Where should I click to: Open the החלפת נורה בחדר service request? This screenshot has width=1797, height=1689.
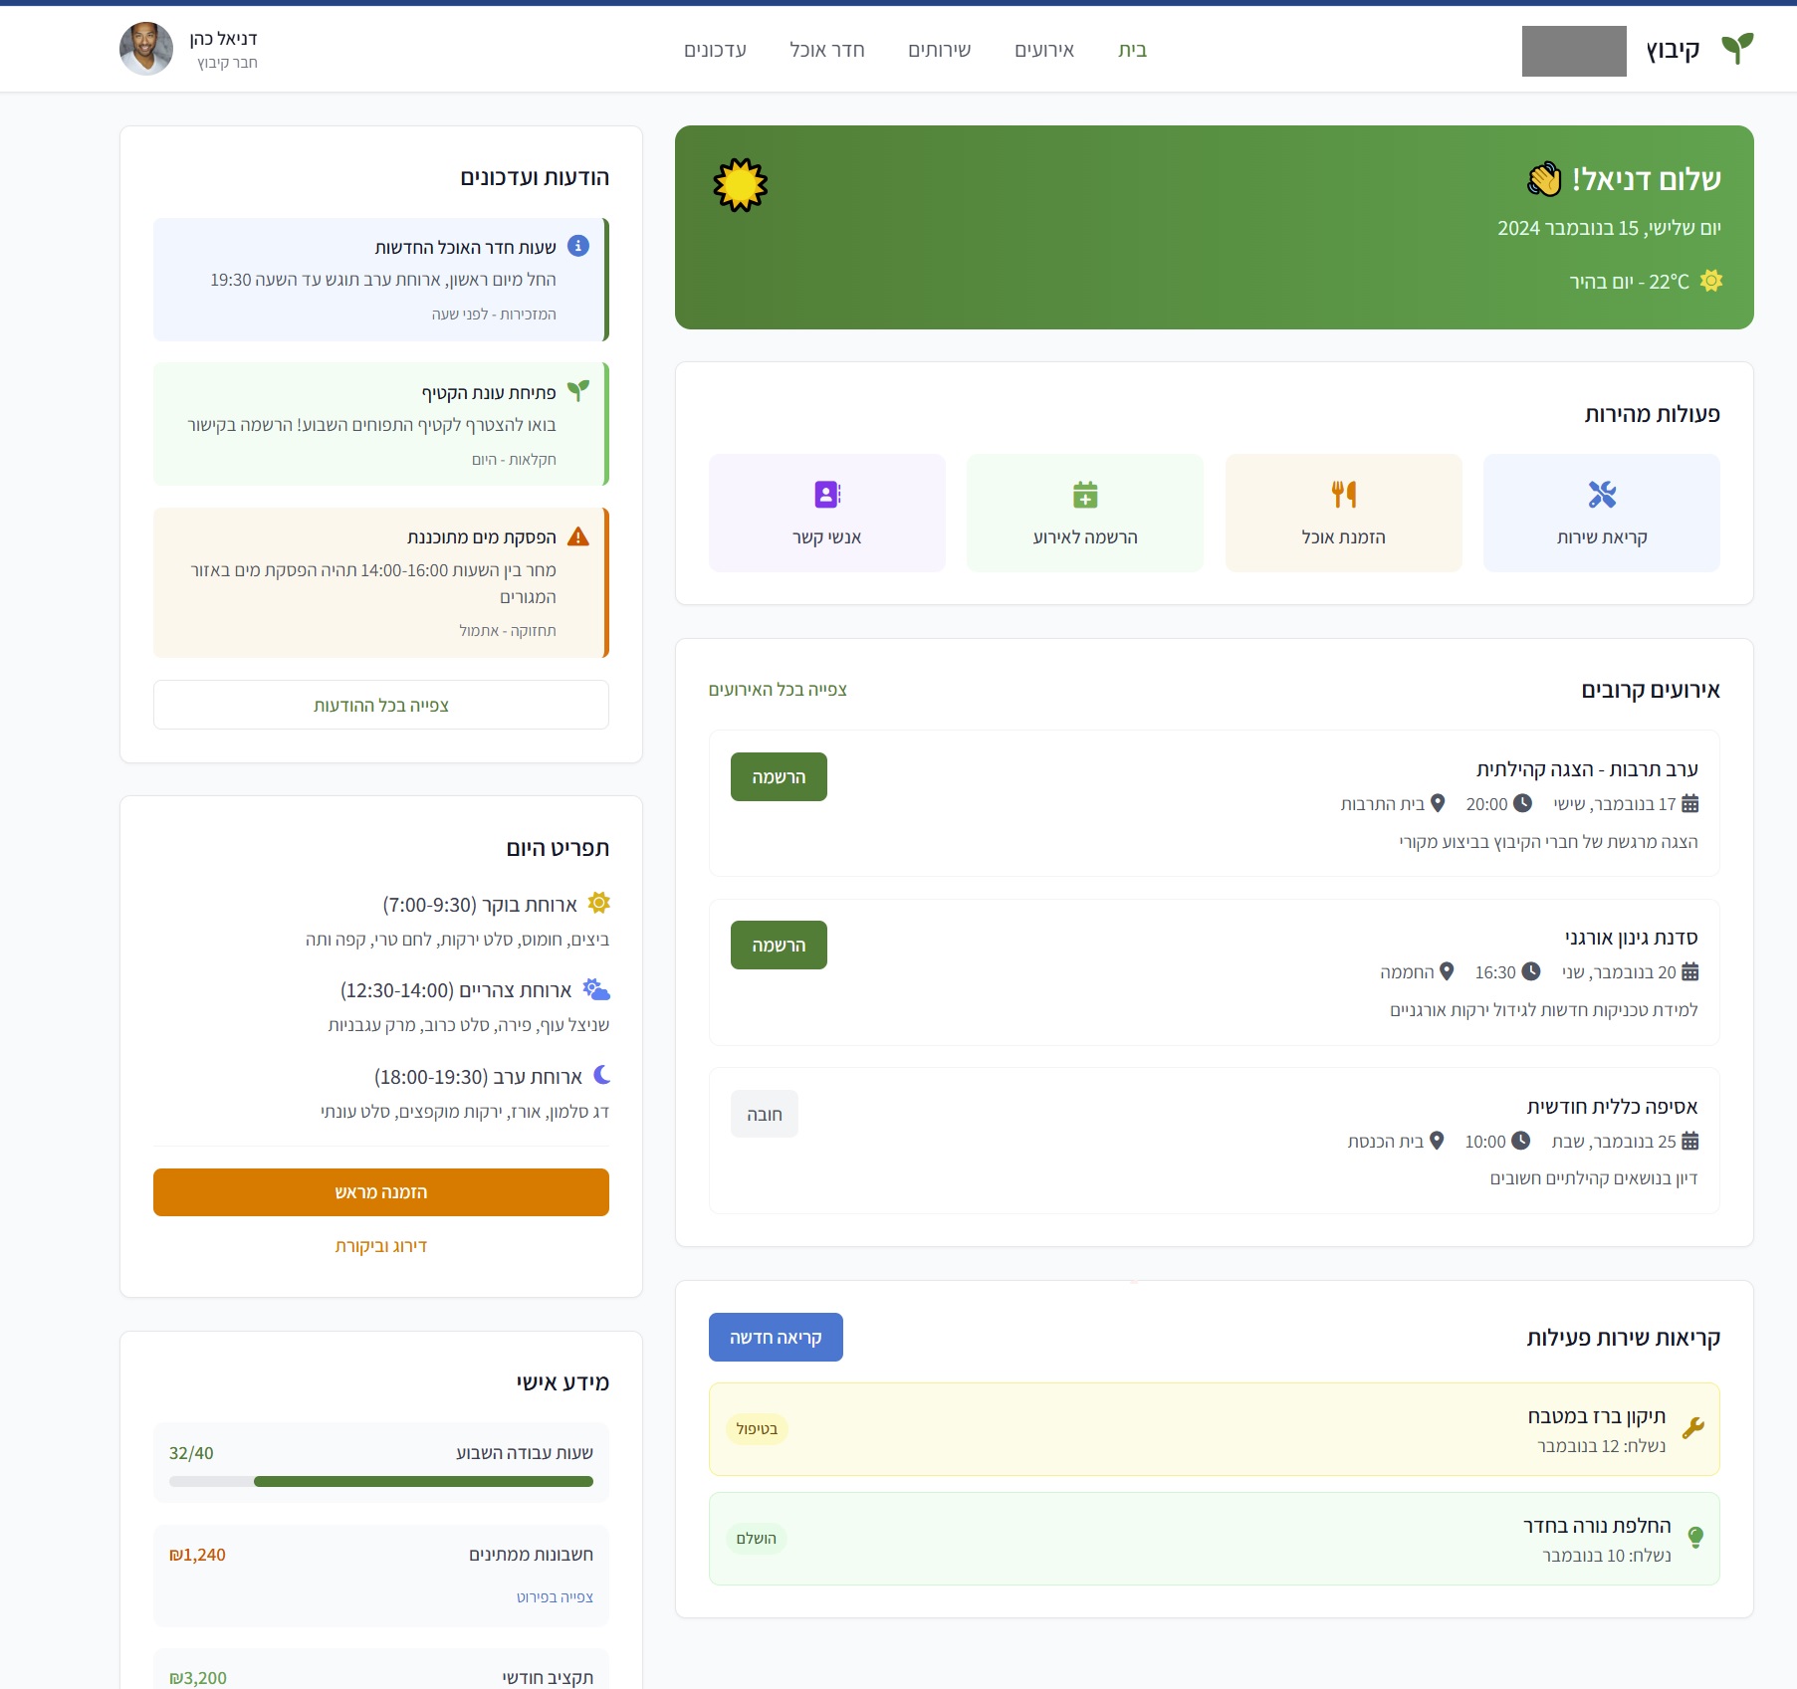1214,1539
